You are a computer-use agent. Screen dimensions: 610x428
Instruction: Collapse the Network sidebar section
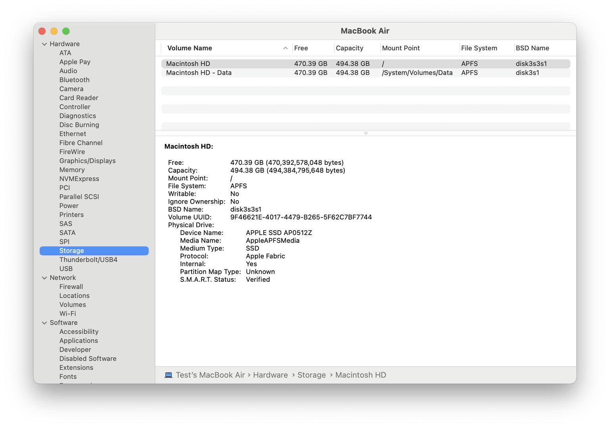click(x=44, y=278)
